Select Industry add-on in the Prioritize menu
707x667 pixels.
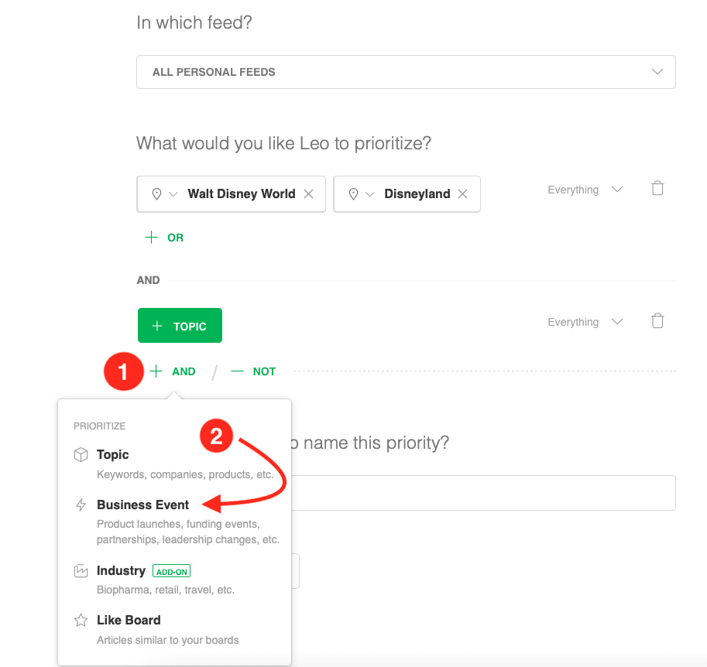click(x=122, y=571)
